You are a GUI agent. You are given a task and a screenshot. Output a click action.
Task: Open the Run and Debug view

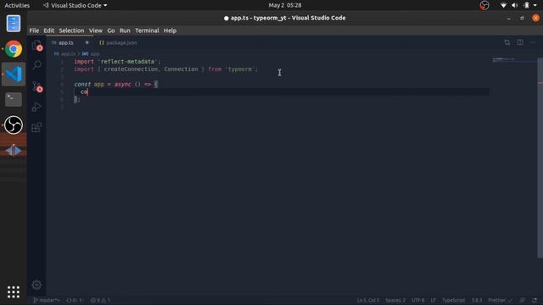[x=36, y=107]
